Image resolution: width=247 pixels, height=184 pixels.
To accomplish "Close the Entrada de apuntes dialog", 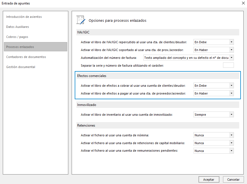I will pyautogui.click(x=243, y=3).
